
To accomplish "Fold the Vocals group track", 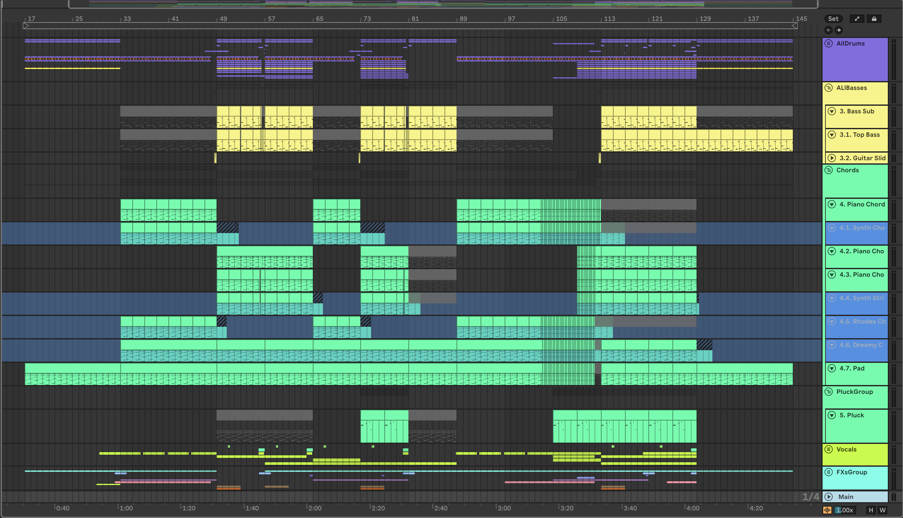I will (x=829, y=449).
